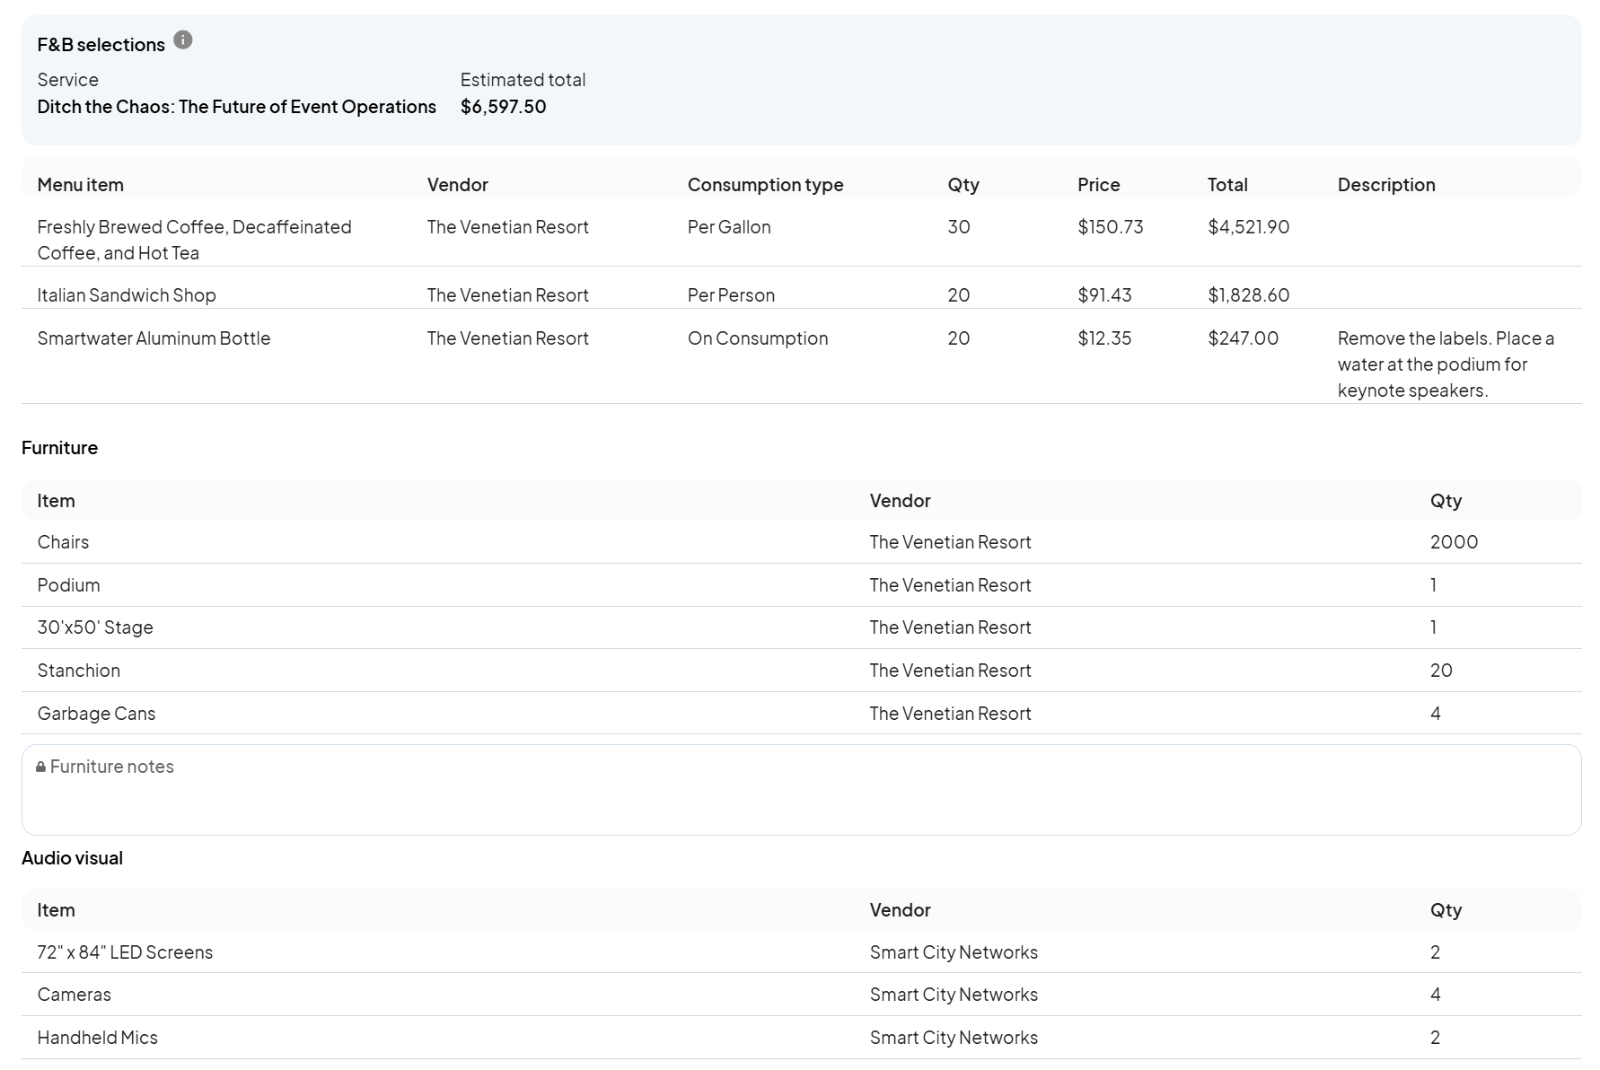Click the Per Person consumption type
Viewport: 1600px width, 1070px height.
[731, 295]
